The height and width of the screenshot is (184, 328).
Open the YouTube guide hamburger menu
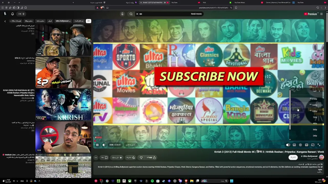tap(321, 14)
